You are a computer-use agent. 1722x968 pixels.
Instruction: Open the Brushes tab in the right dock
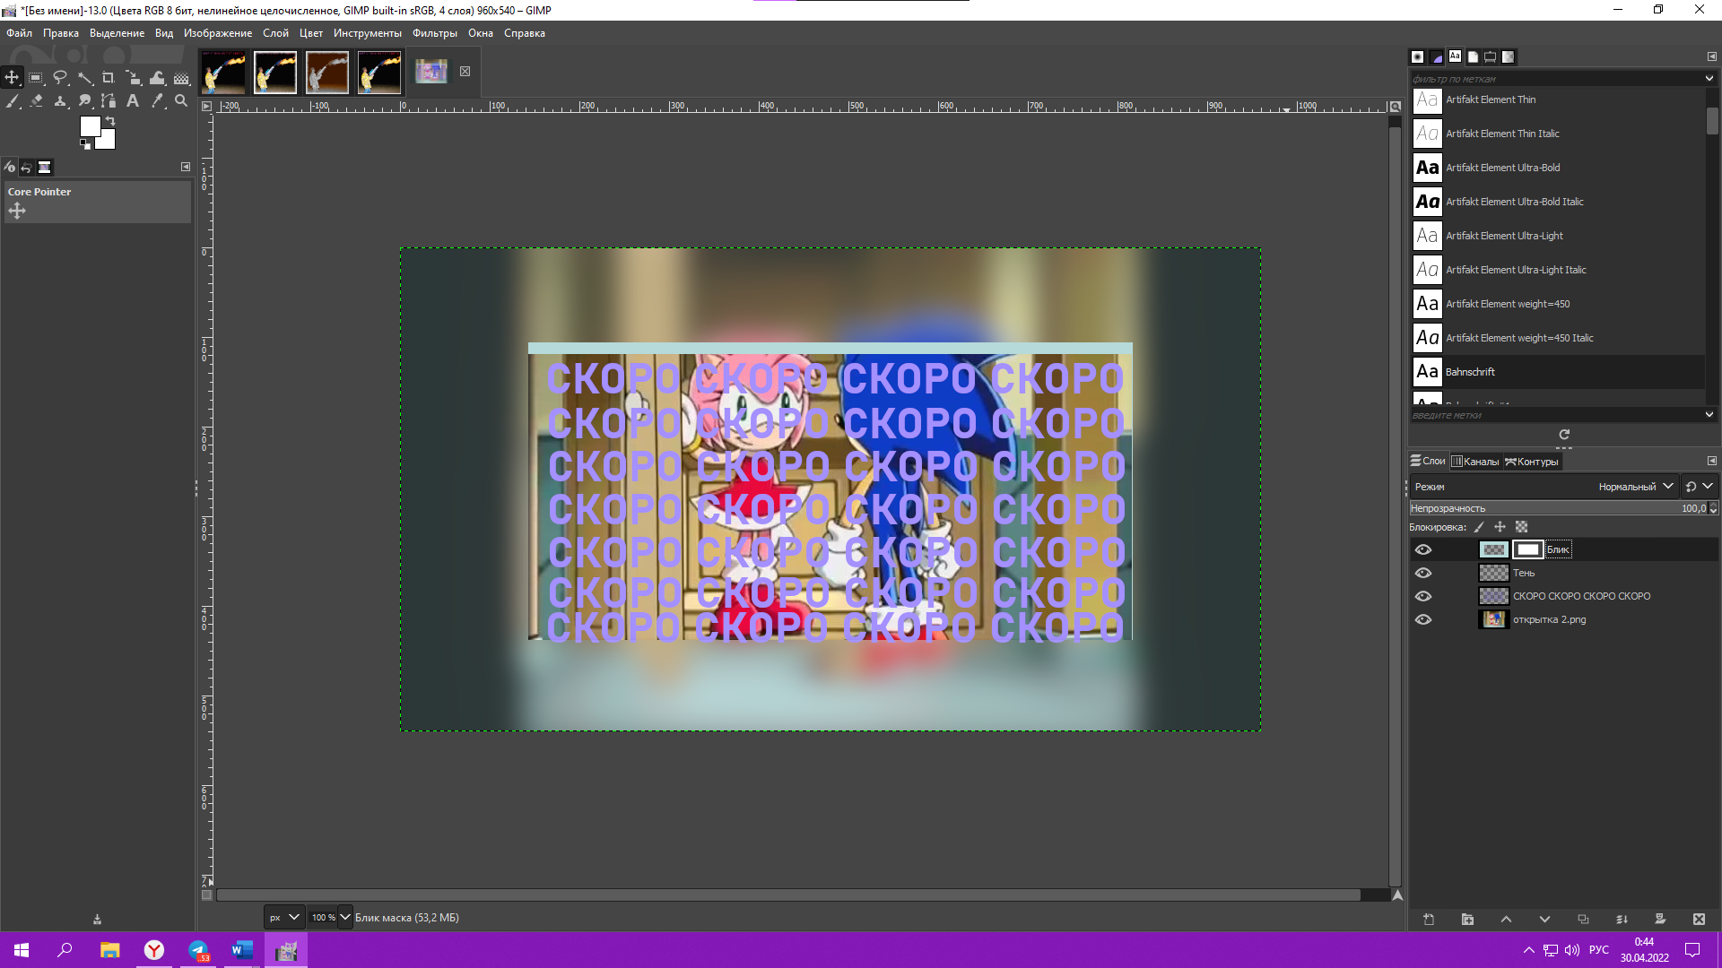point(1418,56)
